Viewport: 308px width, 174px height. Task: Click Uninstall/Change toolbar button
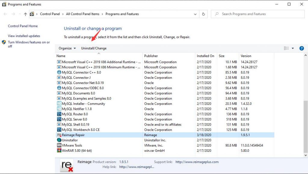coord(94,48)
